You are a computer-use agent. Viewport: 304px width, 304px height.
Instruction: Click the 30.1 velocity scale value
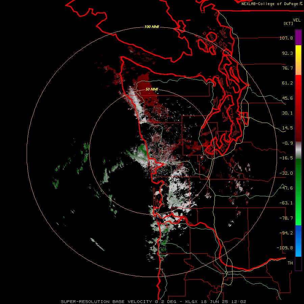[287, 113]
